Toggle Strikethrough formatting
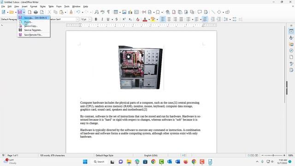Viewport: 295px width, 166px height. pyautogui.click(x=117, y=19)
